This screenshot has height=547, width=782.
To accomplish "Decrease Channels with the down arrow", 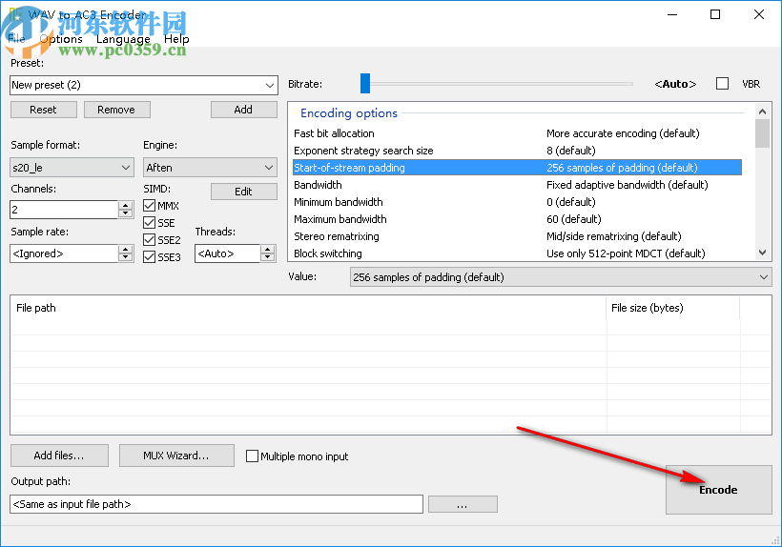I will click(x=126, y=214).
